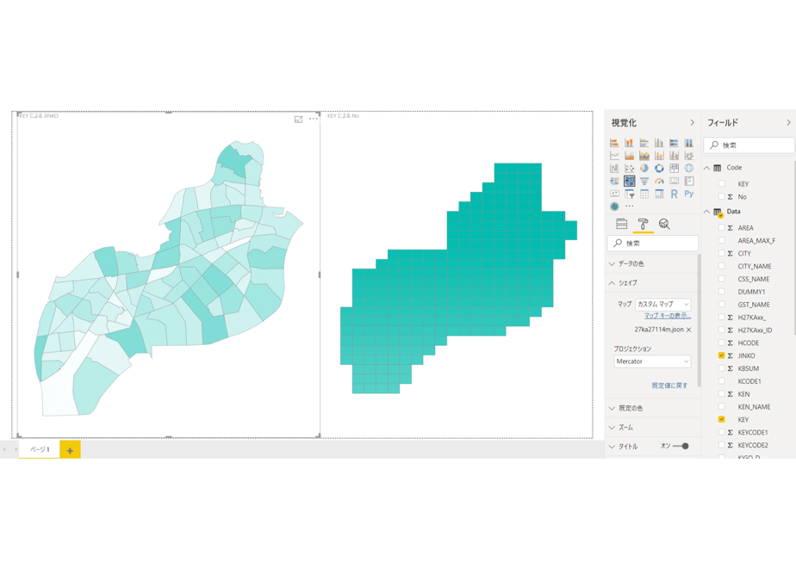Select the area chart visual icon

point(629,155)
